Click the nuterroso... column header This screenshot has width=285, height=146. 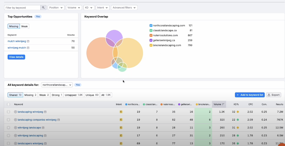168,104
